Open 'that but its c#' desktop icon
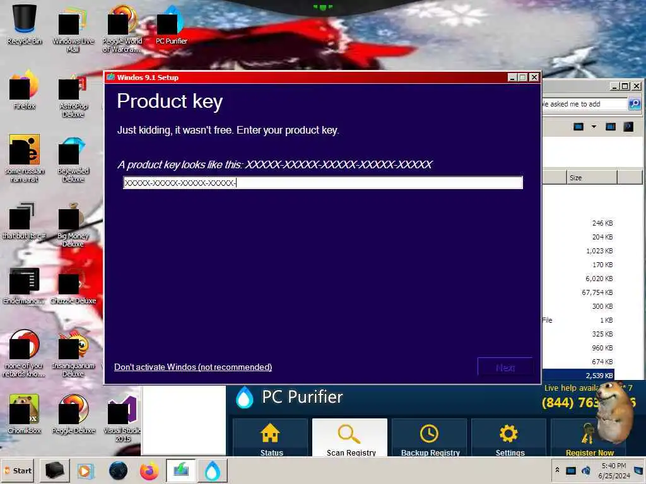The width and height of the screenshot is (646, 484). coord(24,221)
